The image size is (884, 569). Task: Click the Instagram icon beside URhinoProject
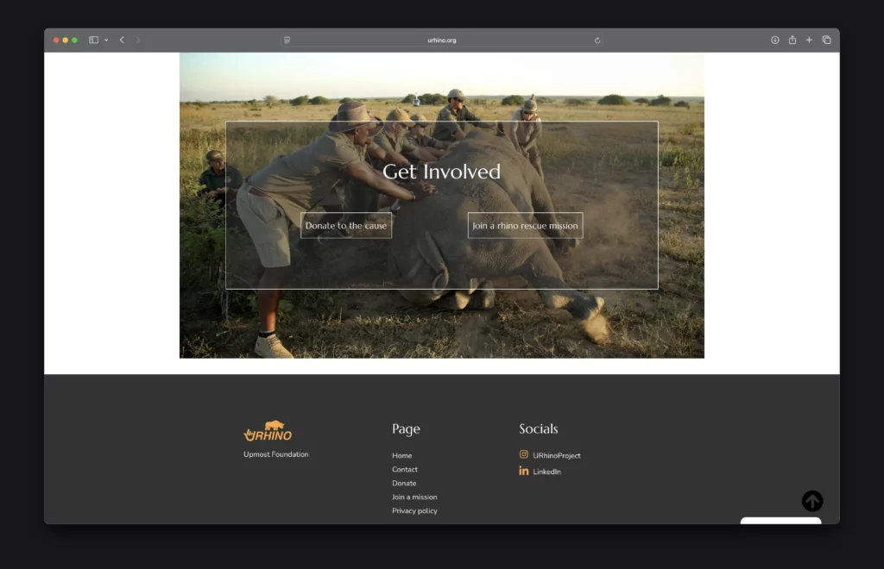(x=523, y=454)
